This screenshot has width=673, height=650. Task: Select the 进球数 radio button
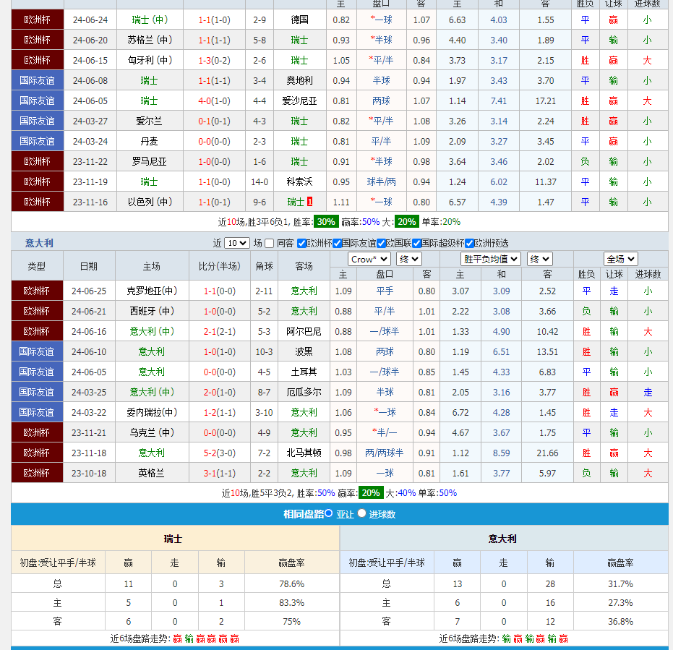(x=362, y=513)
